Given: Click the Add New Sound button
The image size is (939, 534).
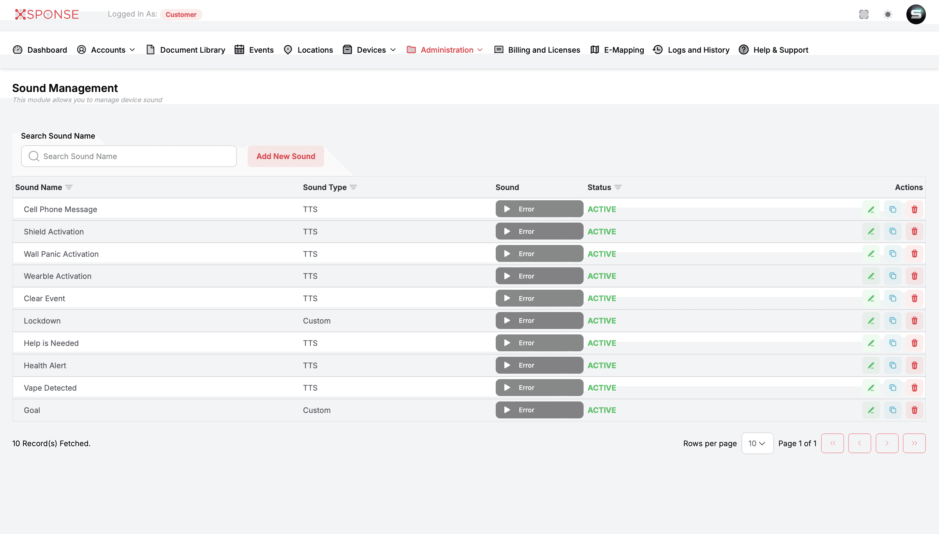Looking at the screenshot, I should 285,156.
